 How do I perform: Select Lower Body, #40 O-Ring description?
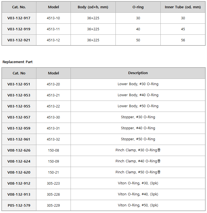tap(138, 95)
